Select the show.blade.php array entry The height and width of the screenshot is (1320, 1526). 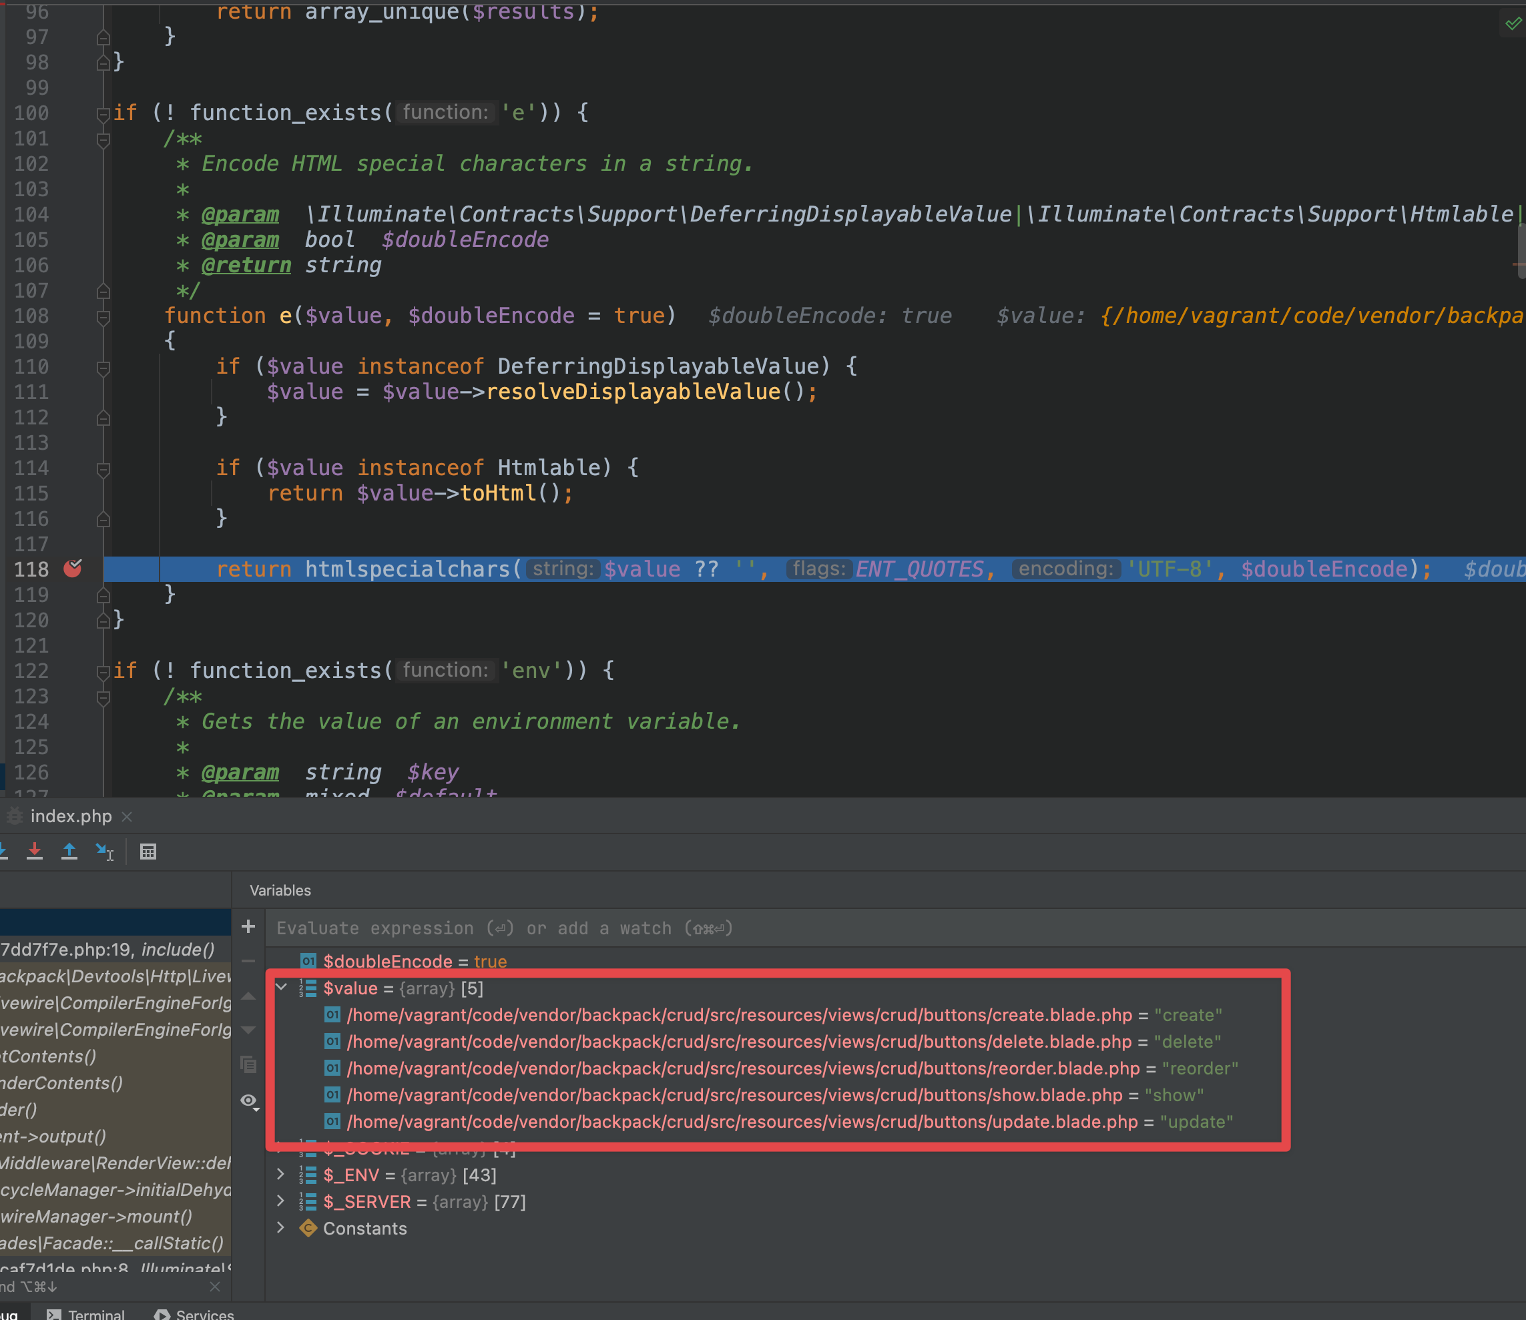(x=764, y=1094)
